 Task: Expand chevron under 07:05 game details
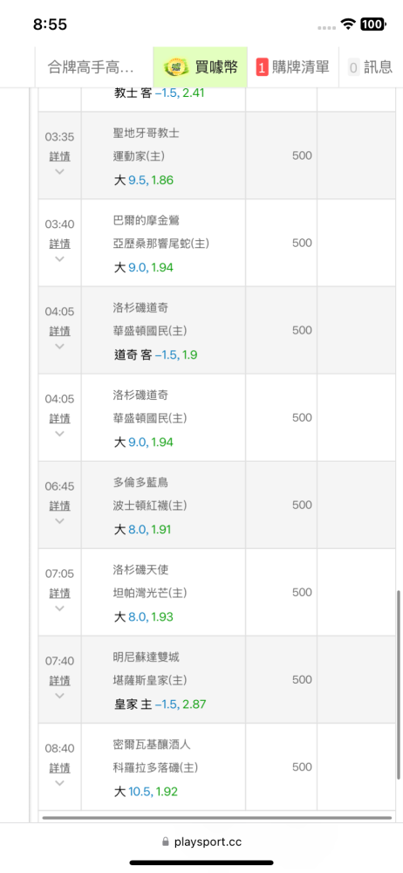click(x=59, y=608)
